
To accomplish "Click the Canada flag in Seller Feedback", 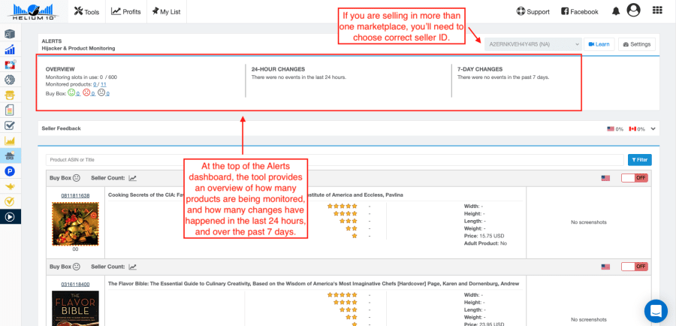I will (x=633, y=128).
